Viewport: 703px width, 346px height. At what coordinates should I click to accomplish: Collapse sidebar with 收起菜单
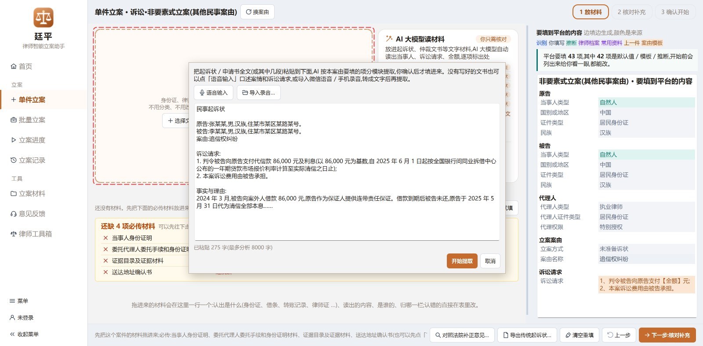click(24, 334)
